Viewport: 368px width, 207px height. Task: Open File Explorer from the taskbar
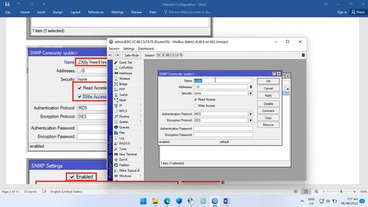pyautogui.click(x=155, y=201)
